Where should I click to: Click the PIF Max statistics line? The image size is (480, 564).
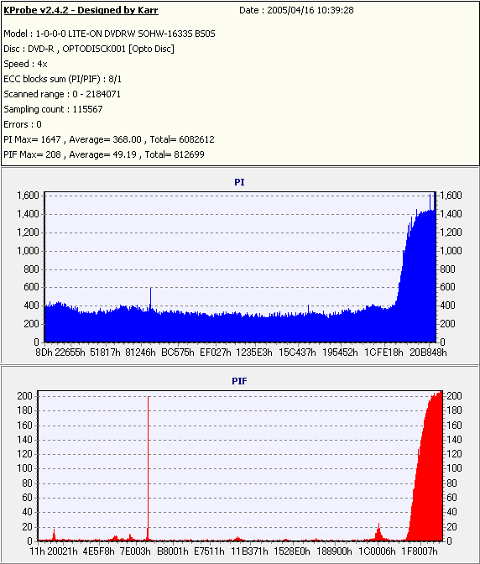point(104,154)
